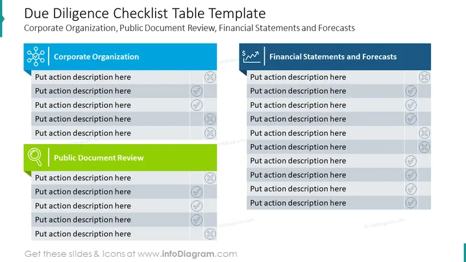Click the X mark in Financial Statements' first row
Image resolution: width=466 pixels, height=262 pixels.
424,77
